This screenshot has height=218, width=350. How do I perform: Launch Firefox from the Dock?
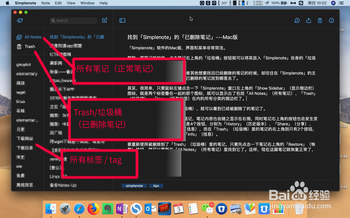(x=93, y=209)
